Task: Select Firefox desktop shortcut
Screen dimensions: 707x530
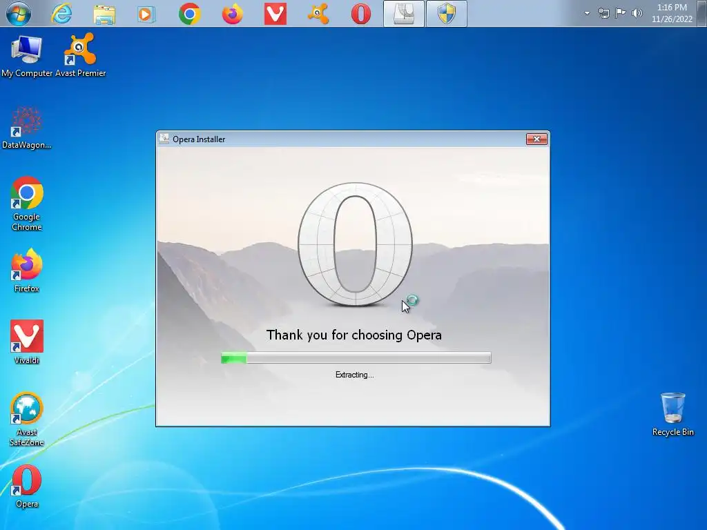Action: click(27, 271)
